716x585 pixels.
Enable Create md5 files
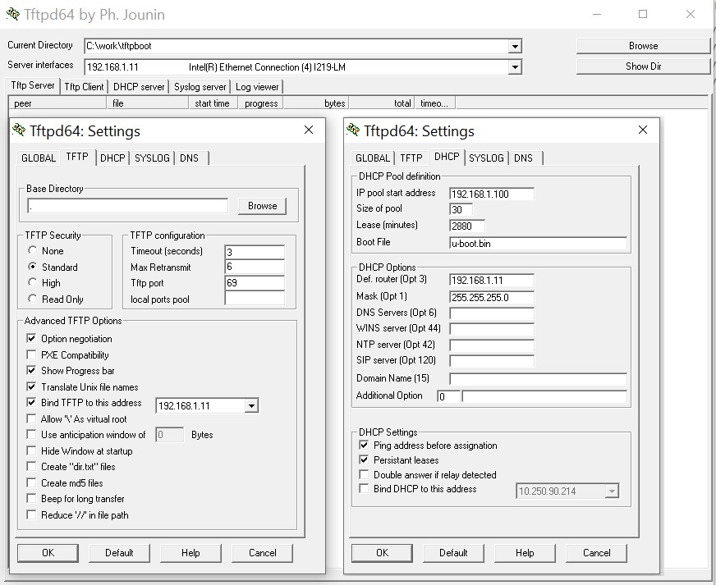click(x=31, y=482)
